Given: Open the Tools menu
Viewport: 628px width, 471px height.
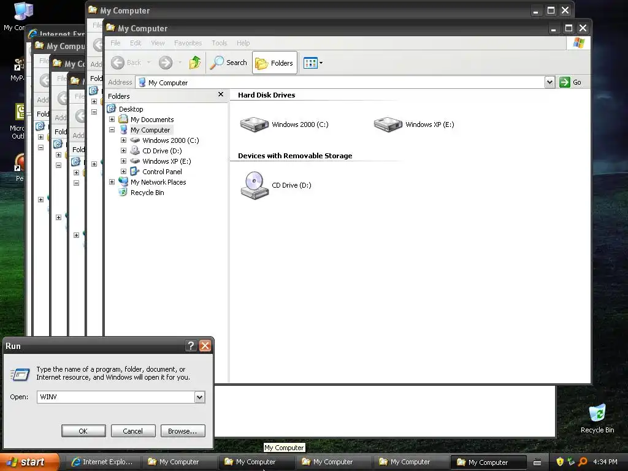Looking at the screenshot, I should [219, 43].
